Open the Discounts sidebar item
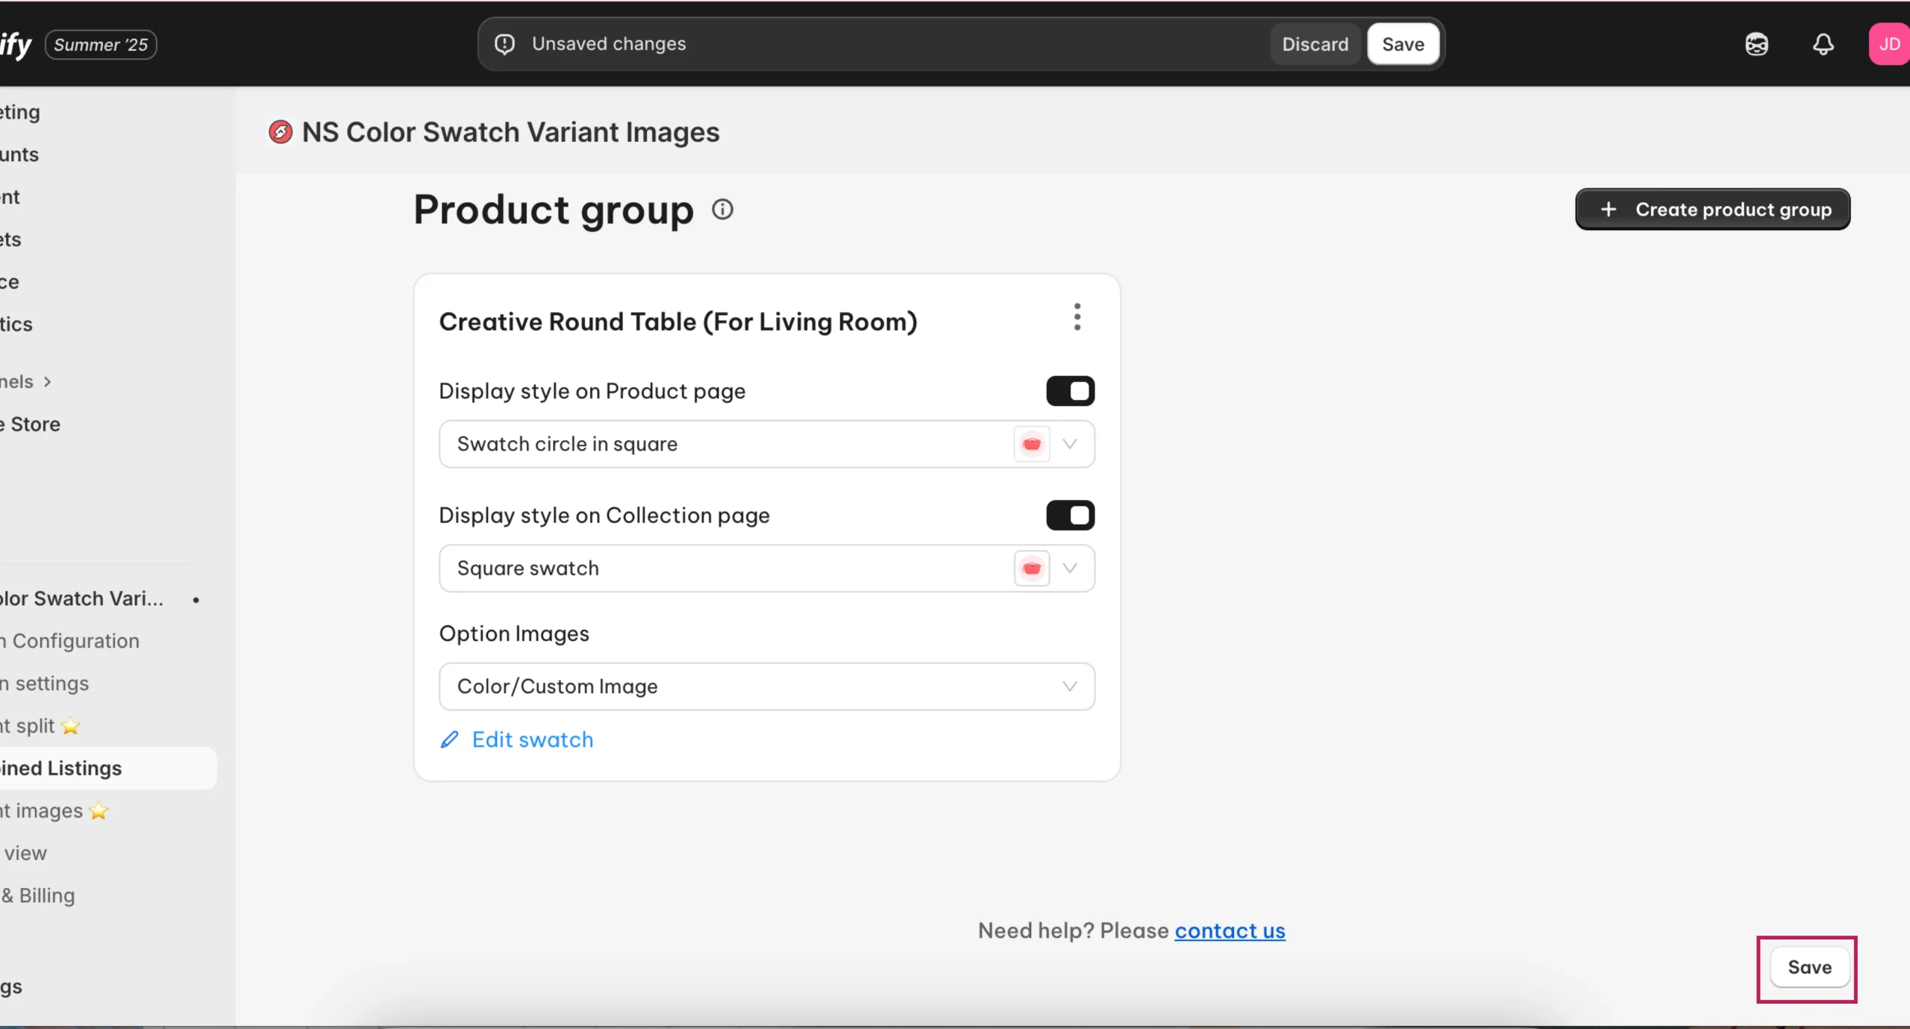 (19, 154)
